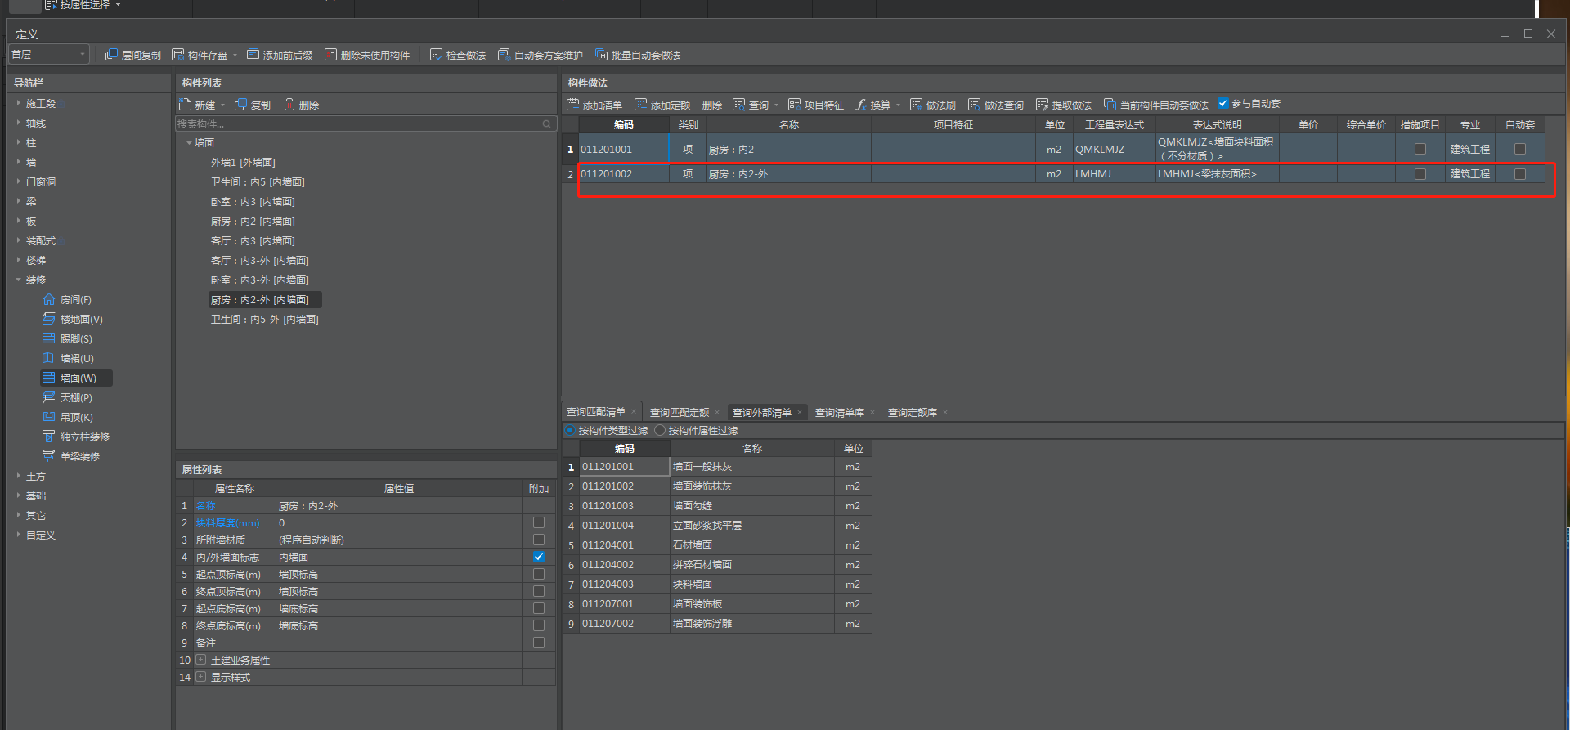Click 删除 trash icon in 构件列表
Image resolution: width=1570 pixels, height=730 pixels.
coord(289,105)
